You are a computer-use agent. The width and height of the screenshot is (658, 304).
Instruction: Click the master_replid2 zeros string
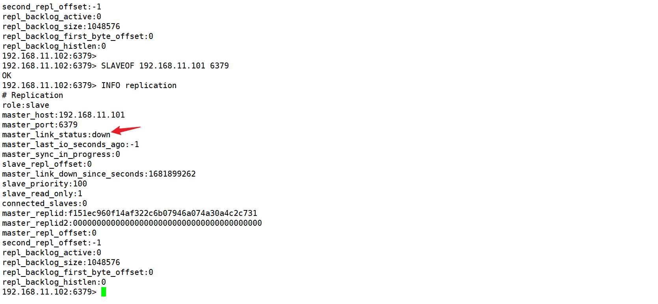[167, 223]
